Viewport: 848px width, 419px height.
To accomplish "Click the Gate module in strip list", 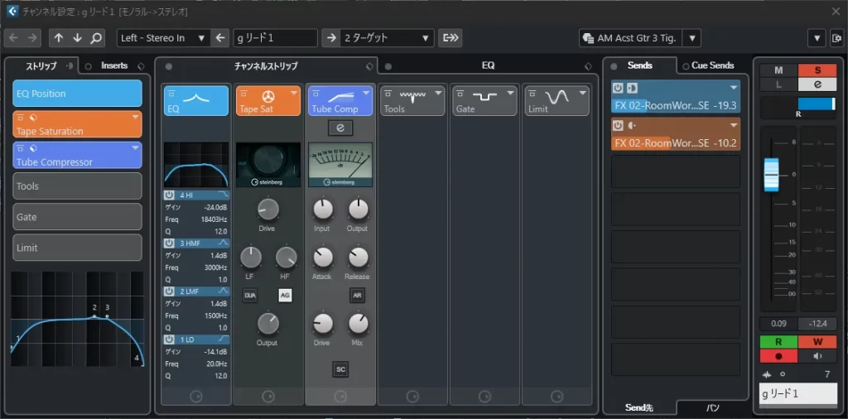I will [77, 217].
